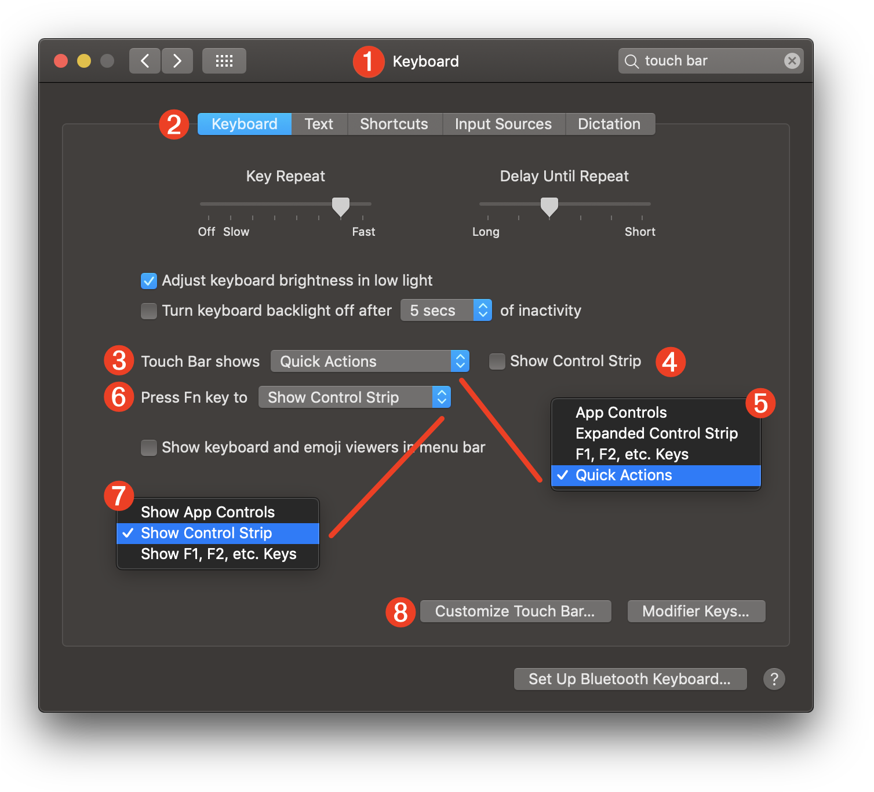The width and height of the screenshot is (874, 792).
Task: Choose Show App Controls in the Fn menu
Action: [207, 512]
